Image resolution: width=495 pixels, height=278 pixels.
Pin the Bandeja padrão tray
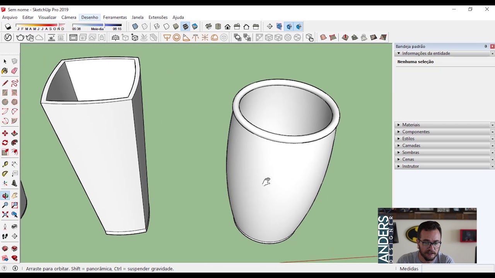486,46
